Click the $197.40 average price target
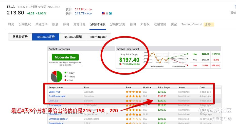236x124 pixels. (x=129, y=60)
